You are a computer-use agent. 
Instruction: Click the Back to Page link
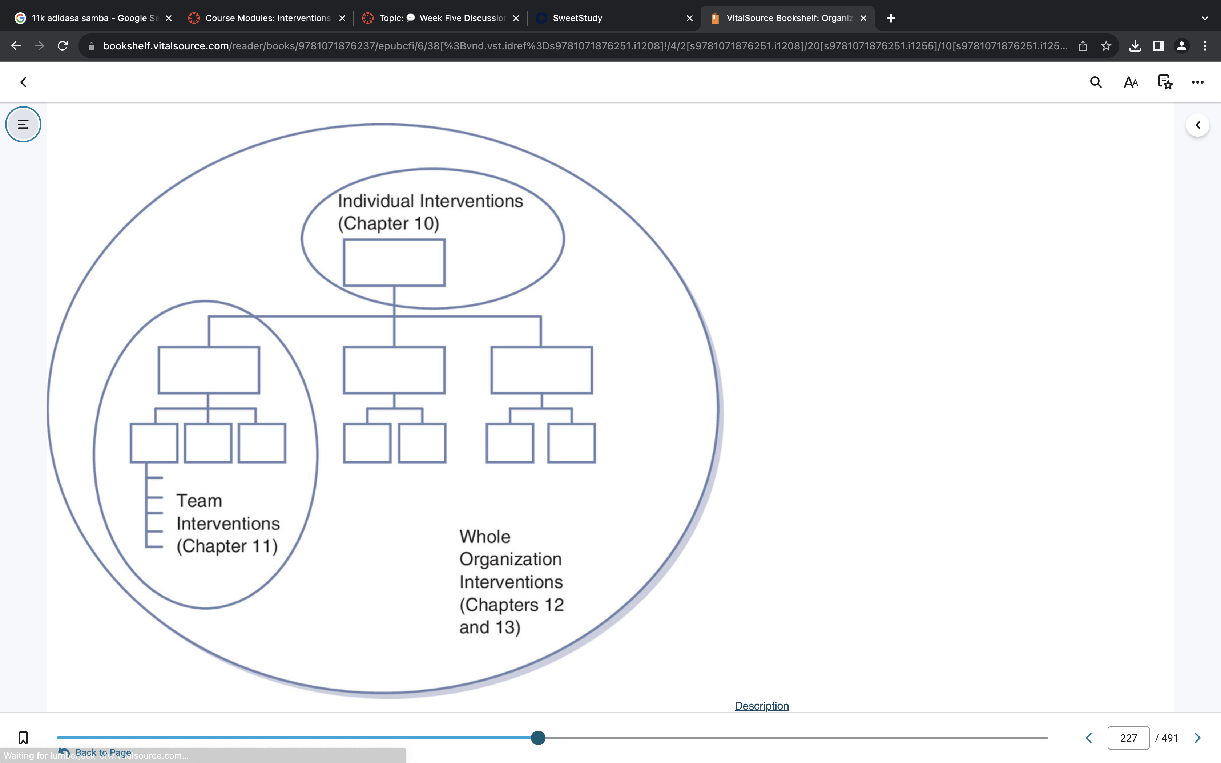103,752
